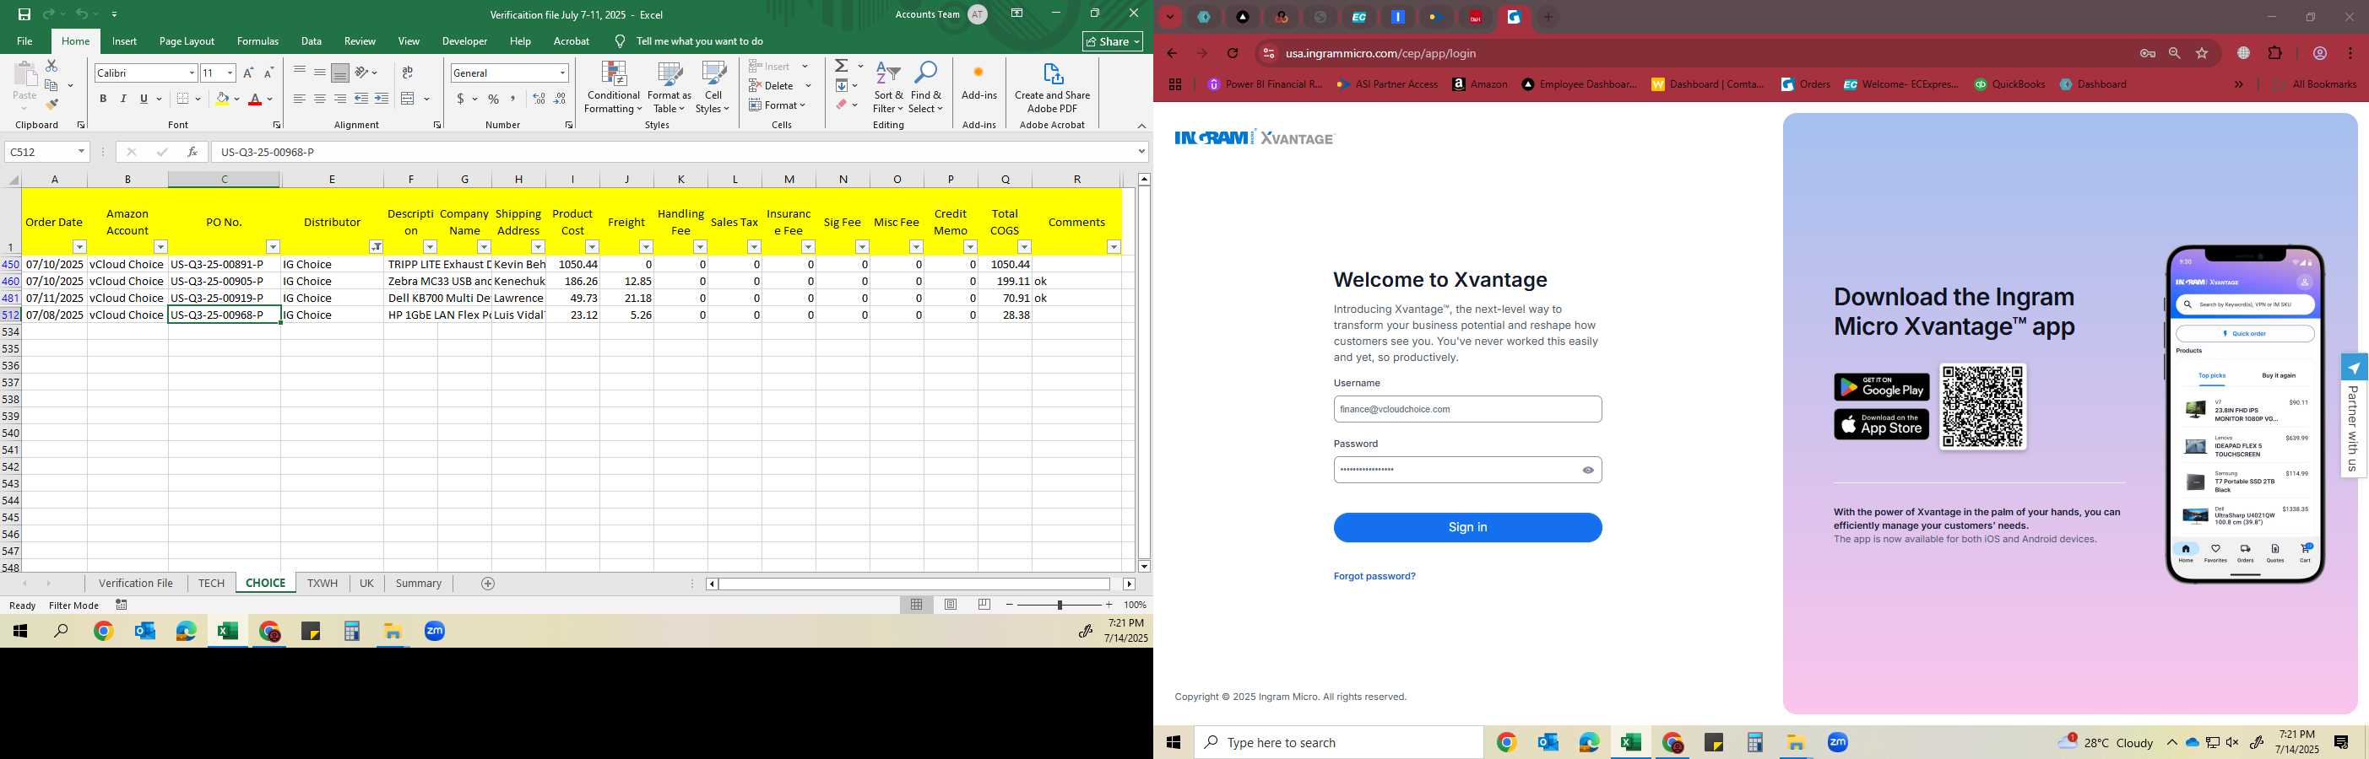Open Format as Table gallery

(x=669, y=89)
